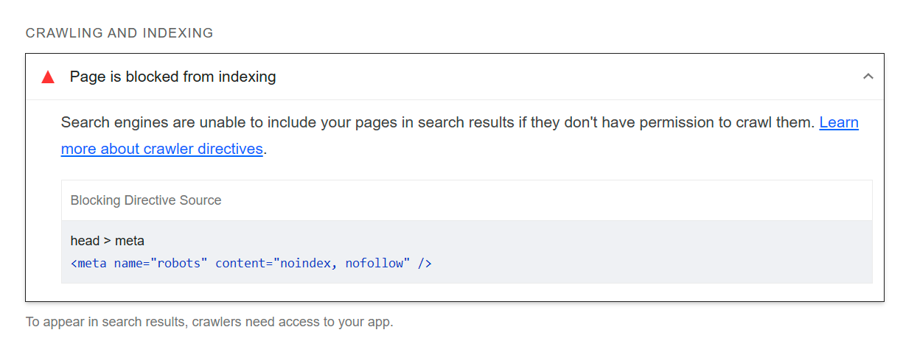
Task: Click the "Page is blocked from indexing" title
Action: tap(172, 77)
